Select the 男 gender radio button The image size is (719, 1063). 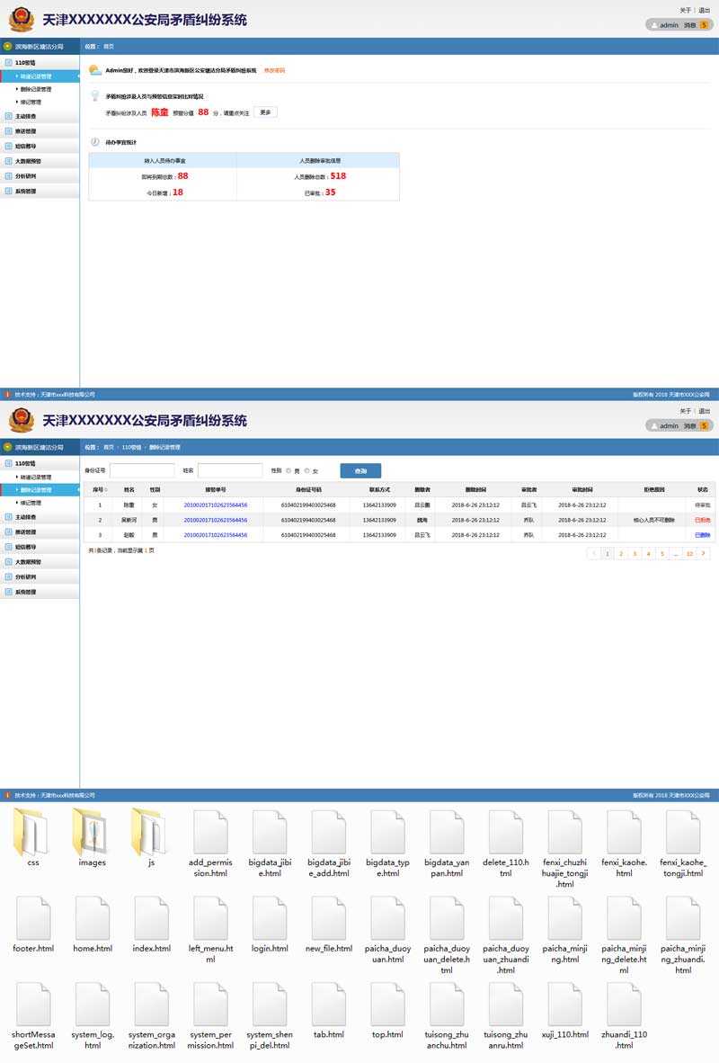(288, 470)
